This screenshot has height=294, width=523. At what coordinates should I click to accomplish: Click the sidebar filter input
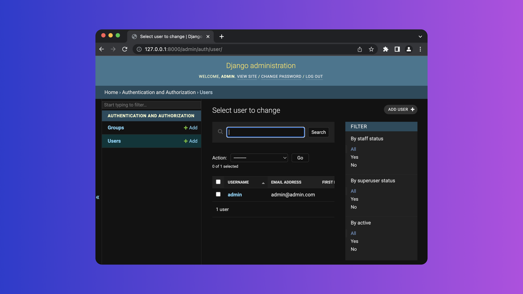[x=151, y=105]
